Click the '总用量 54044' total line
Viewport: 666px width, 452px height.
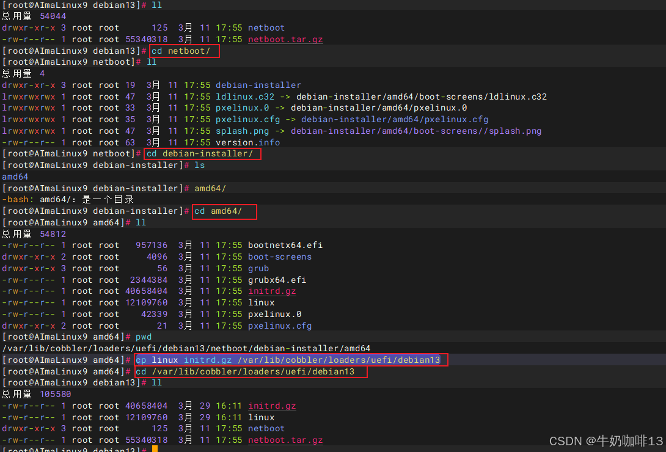pyautogui.click(x=34, y=16)
